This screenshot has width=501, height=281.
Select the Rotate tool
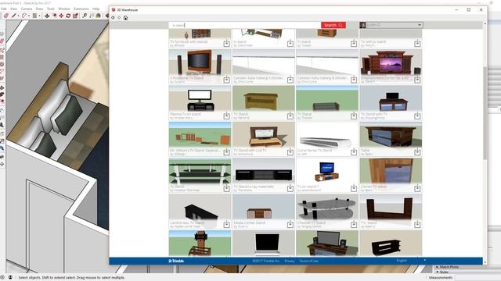click(68, 16)
